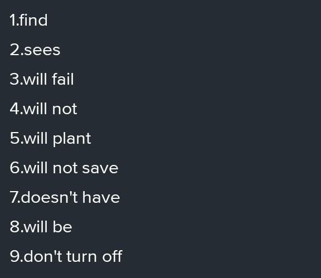321x278 pixels.
Task: Click the line "7.doesn't have"
Action: 65,197
